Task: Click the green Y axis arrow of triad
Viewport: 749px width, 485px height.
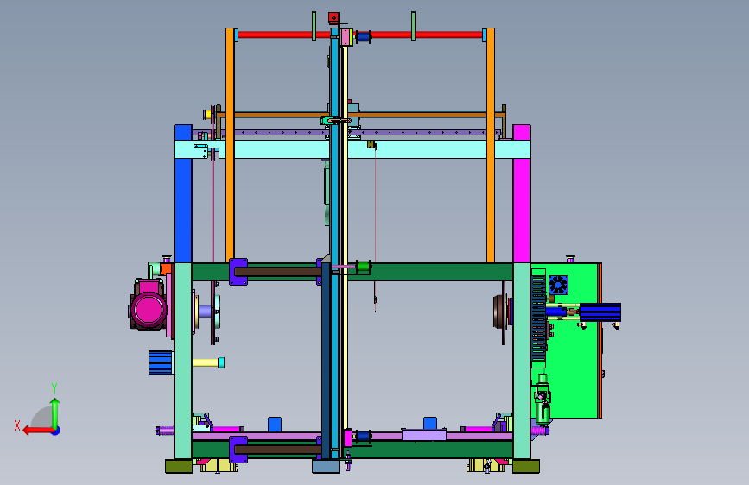Action: pyautogui.click(x=55, y=413)
